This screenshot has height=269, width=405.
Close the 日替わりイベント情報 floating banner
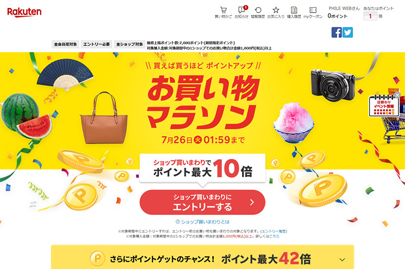point(397,95)
